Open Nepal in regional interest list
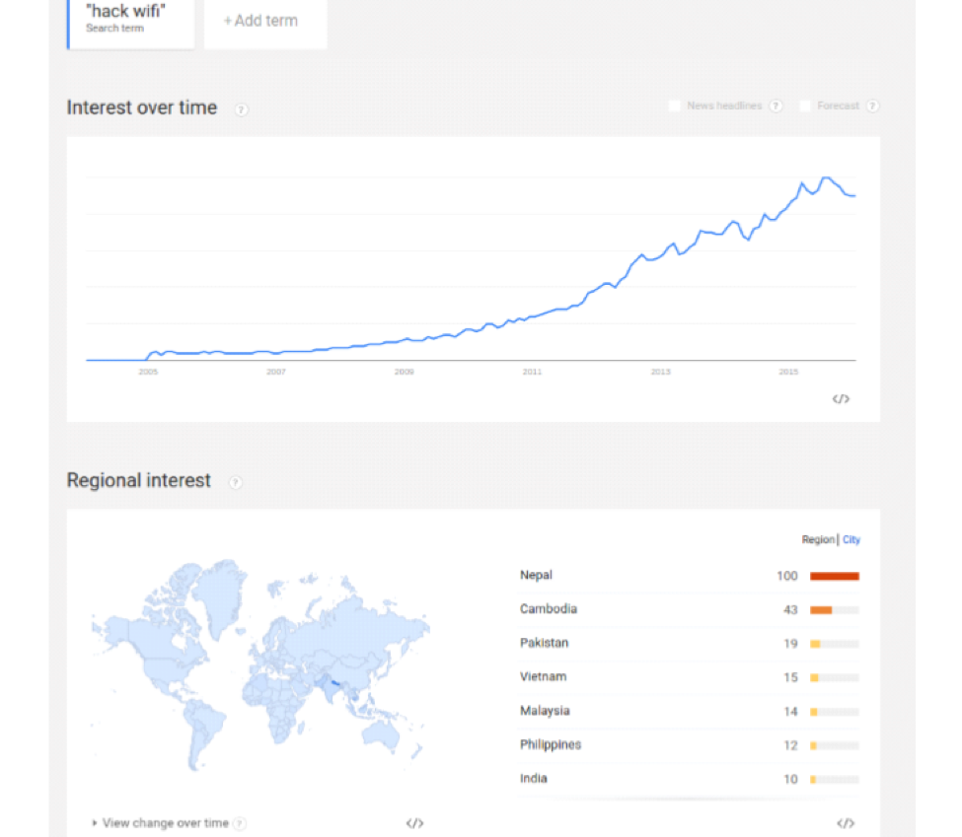 tap(536, 575)
